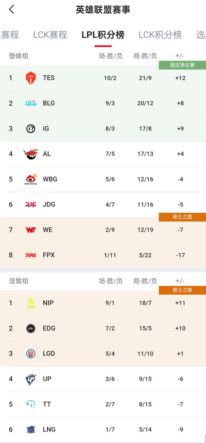Click the LGD team logo
206x443 pixels.
(31, 353)
